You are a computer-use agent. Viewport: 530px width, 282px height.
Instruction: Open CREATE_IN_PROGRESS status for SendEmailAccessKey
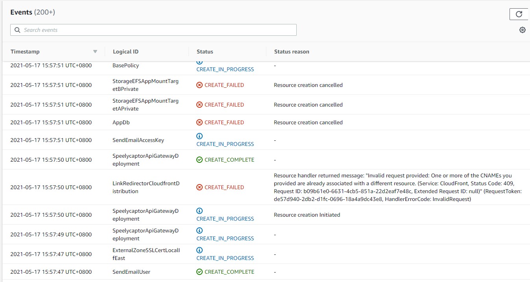[225, 144]
